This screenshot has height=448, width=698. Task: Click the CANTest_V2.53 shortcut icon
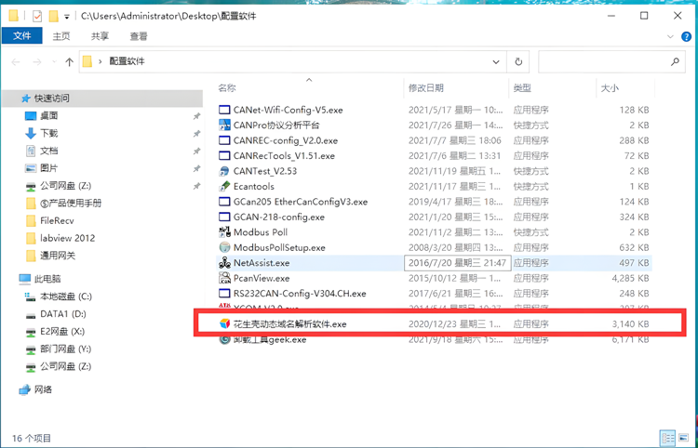click(224, 171)
